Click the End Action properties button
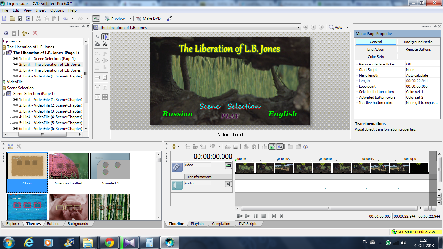Image resolution: width=443 pixels, height=249 pixels. pyautogui.click(x=376, y=49)
